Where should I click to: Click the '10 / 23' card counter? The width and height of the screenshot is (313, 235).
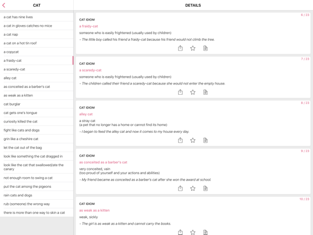click(x=304, y=199)
